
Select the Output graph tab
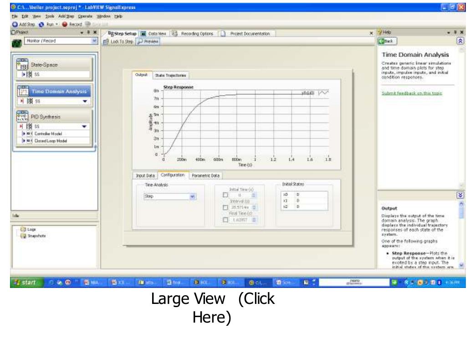[x=141, y=75]
